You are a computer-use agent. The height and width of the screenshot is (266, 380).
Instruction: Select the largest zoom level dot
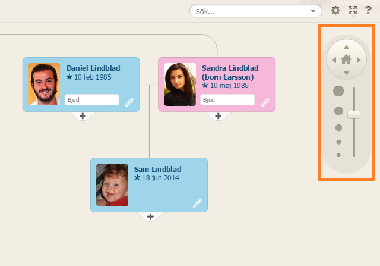point(338,91)
